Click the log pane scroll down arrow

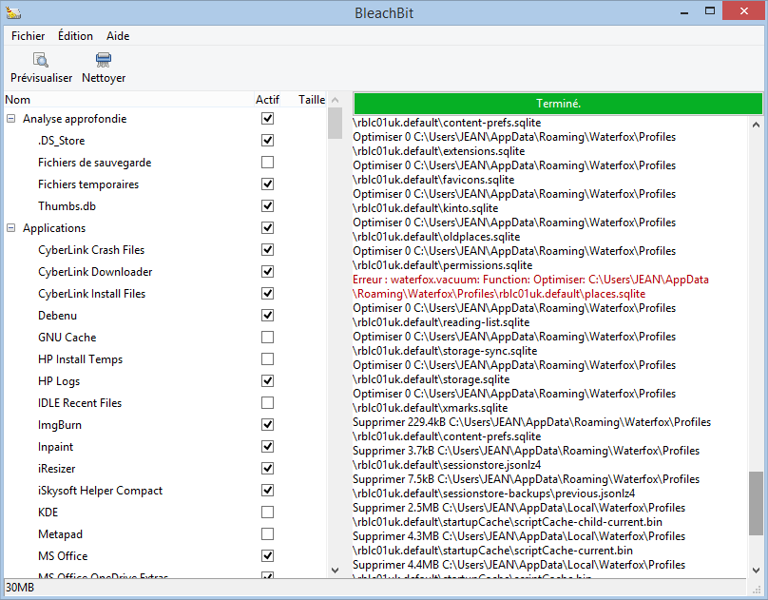click(756, 571)
